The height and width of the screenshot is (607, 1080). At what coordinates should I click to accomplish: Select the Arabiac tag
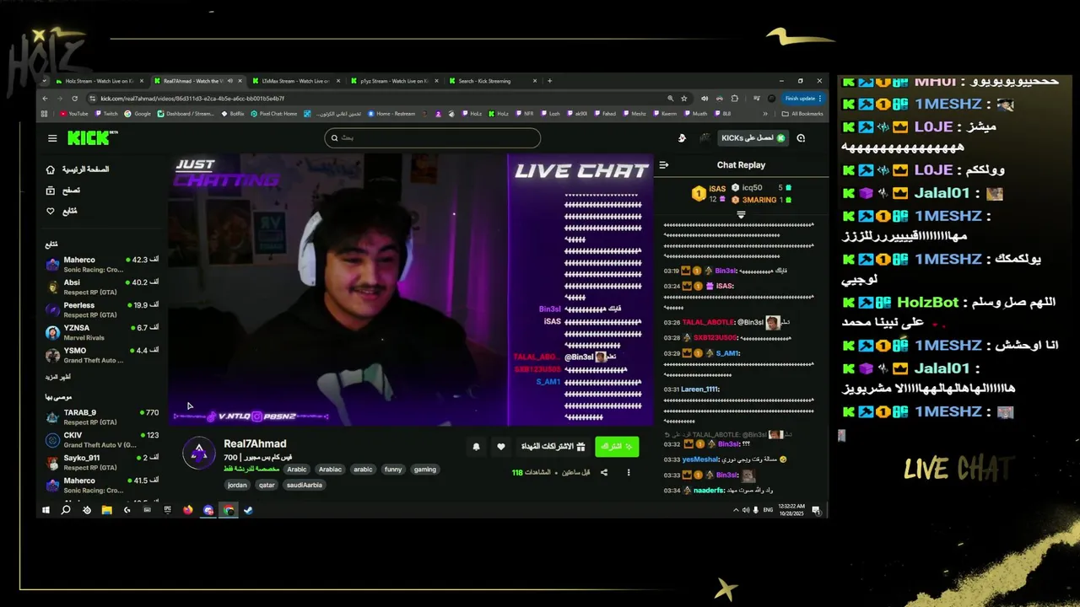tap(330, 470)
